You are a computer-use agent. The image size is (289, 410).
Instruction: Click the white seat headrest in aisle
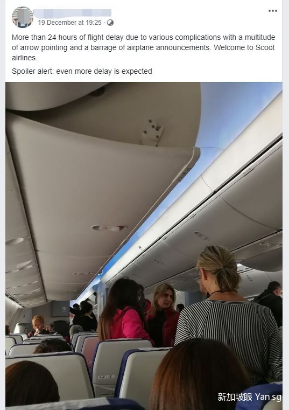(122, 365)
